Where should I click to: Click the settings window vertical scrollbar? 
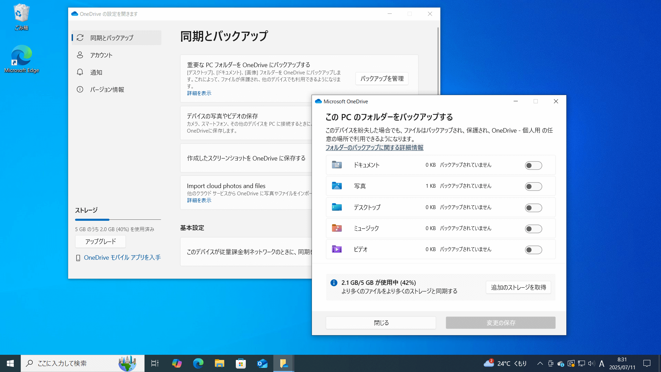tap(438, 62)
